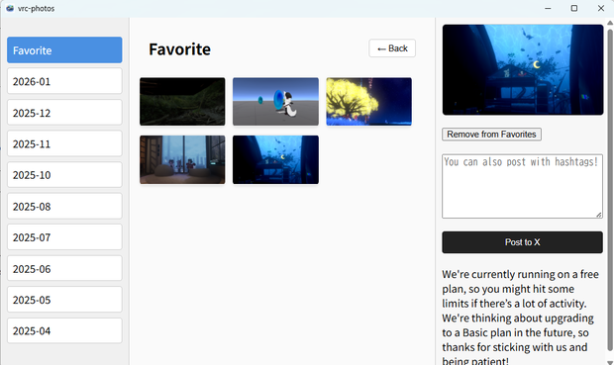Viewport: 614px width, 365px height.
Task: Open the 2025-05 month folder
Action: pos(64,300)
